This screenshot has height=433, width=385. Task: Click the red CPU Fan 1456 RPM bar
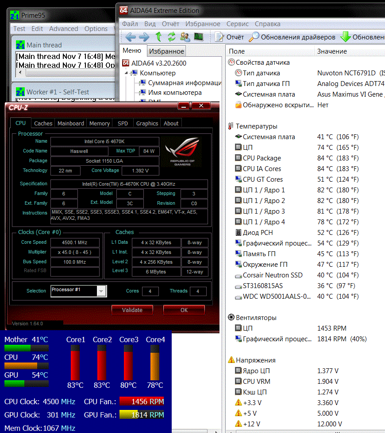(x=142, y=402)
